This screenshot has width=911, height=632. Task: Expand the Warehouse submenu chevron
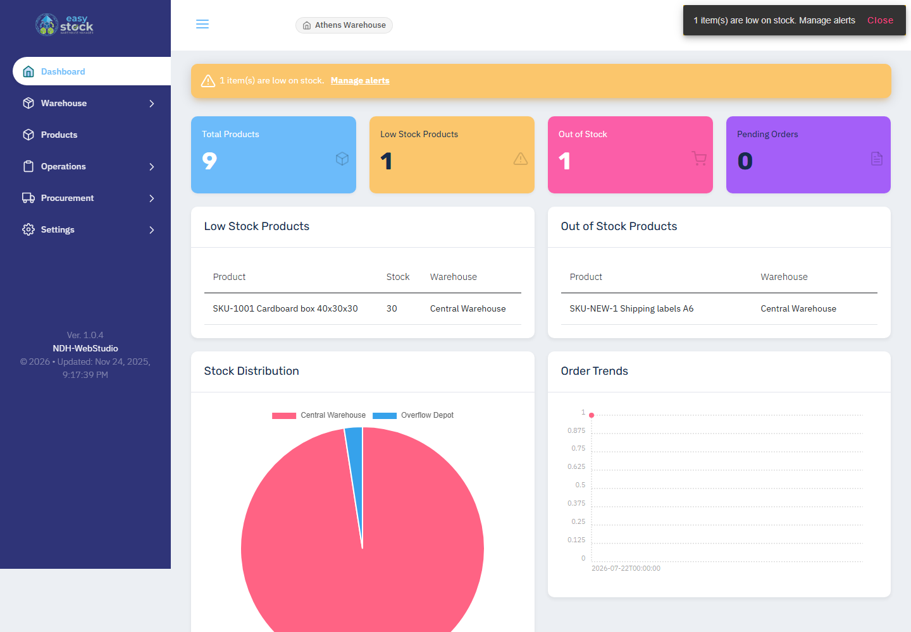tap(152, 104)
